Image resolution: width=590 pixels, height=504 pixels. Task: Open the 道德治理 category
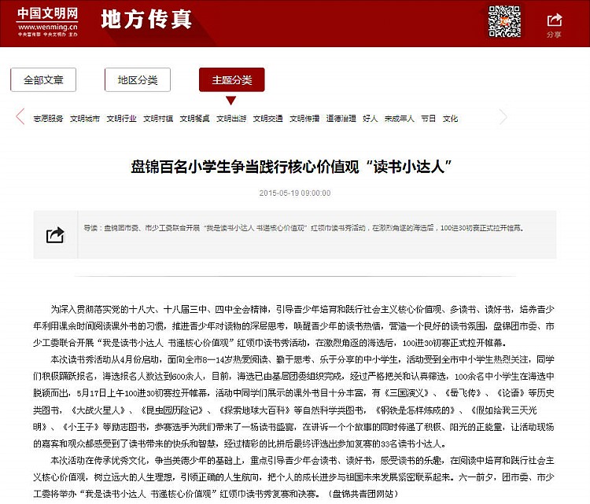(x=341, y=119)
